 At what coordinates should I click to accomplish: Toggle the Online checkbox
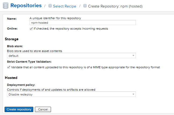coord(31,29)
